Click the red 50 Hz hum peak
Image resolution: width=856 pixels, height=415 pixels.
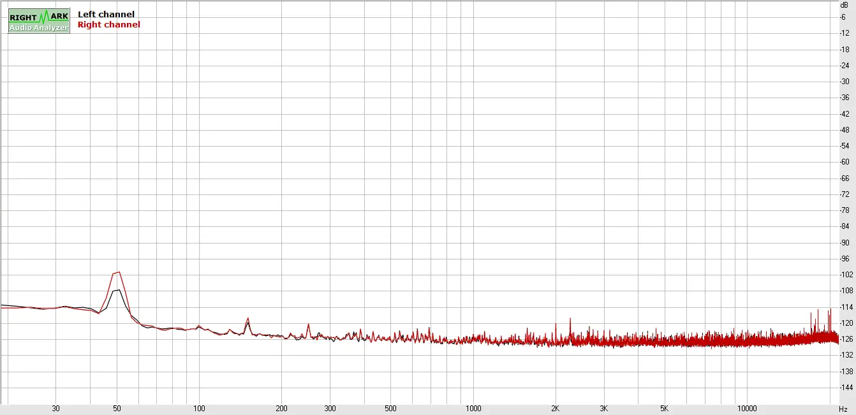(118, 273)
